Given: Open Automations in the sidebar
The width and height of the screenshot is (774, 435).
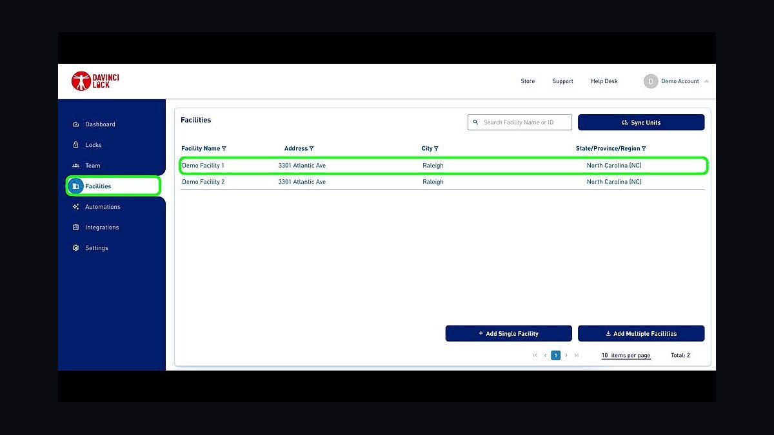Looking at the screenshot, I should 103,207.
